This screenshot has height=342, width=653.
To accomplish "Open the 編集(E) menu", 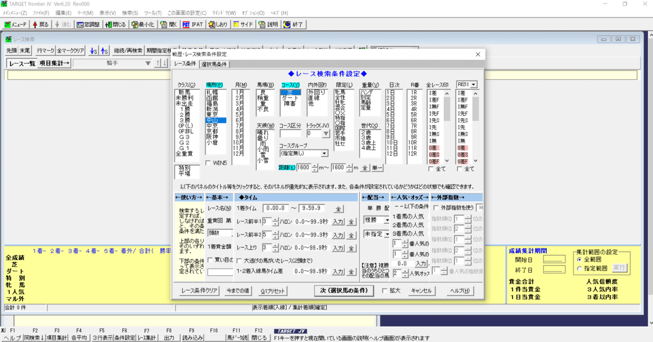I will tap(63, 13).
